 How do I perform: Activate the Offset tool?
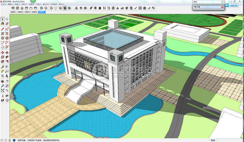[x=7, y=61]
